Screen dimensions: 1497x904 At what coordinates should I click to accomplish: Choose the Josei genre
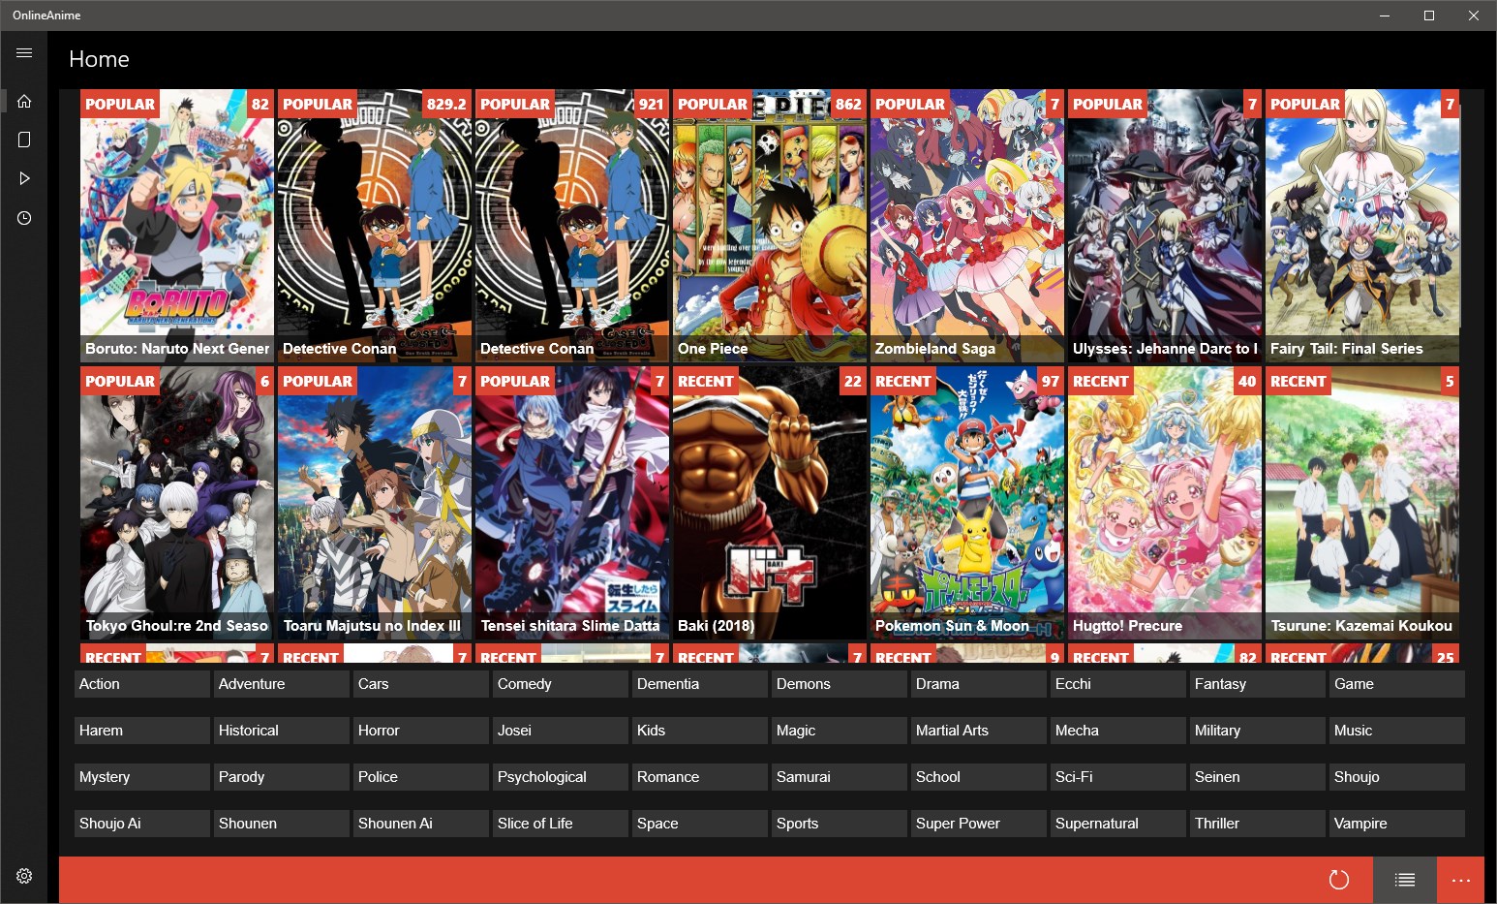[561, 731]
